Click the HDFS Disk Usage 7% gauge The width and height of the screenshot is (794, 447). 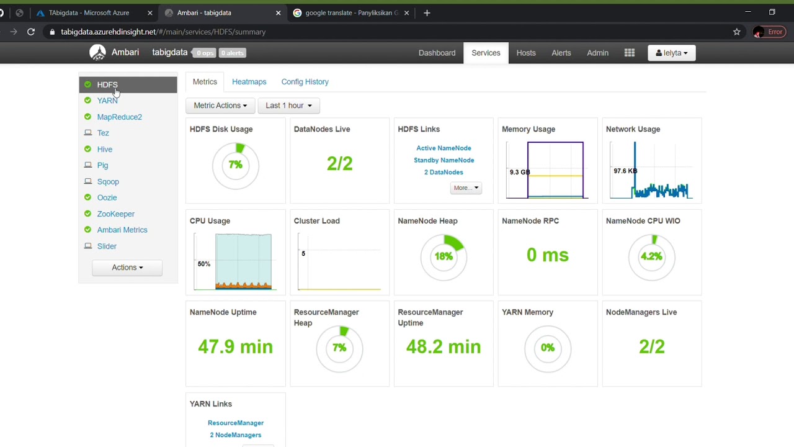(x=235, y=165)
